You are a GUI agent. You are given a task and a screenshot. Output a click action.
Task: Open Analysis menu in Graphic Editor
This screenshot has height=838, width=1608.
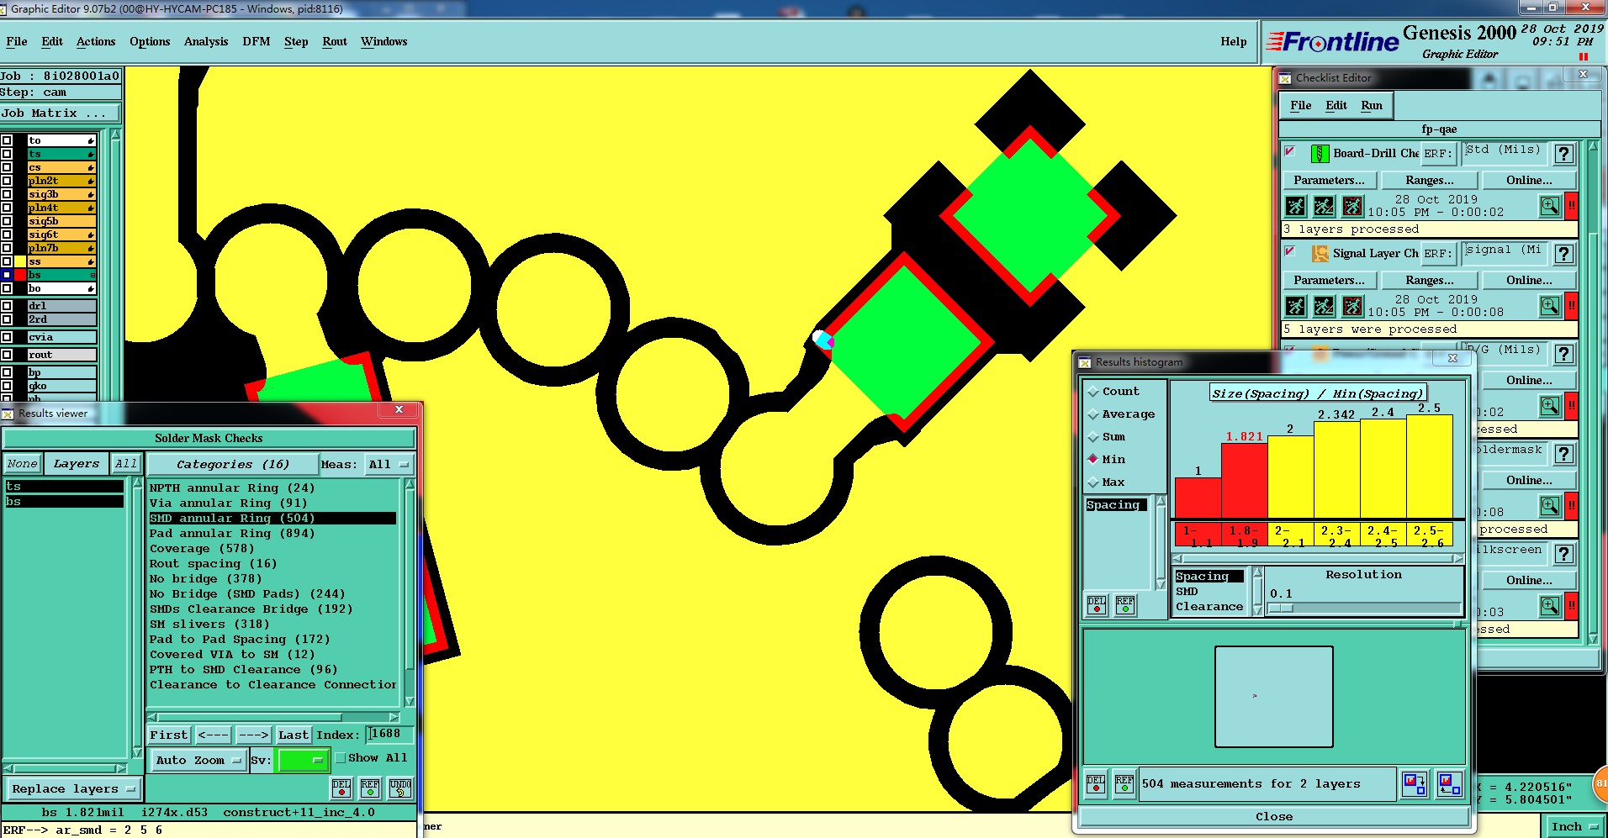tap(206, 41)
